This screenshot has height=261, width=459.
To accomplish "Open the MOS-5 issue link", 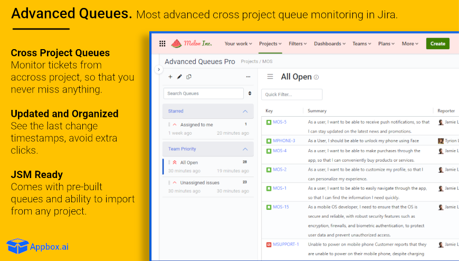I will [x=280, y=122].
